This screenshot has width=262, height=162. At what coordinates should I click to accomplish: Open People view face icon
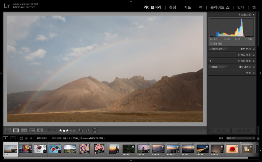coord(40,131)
